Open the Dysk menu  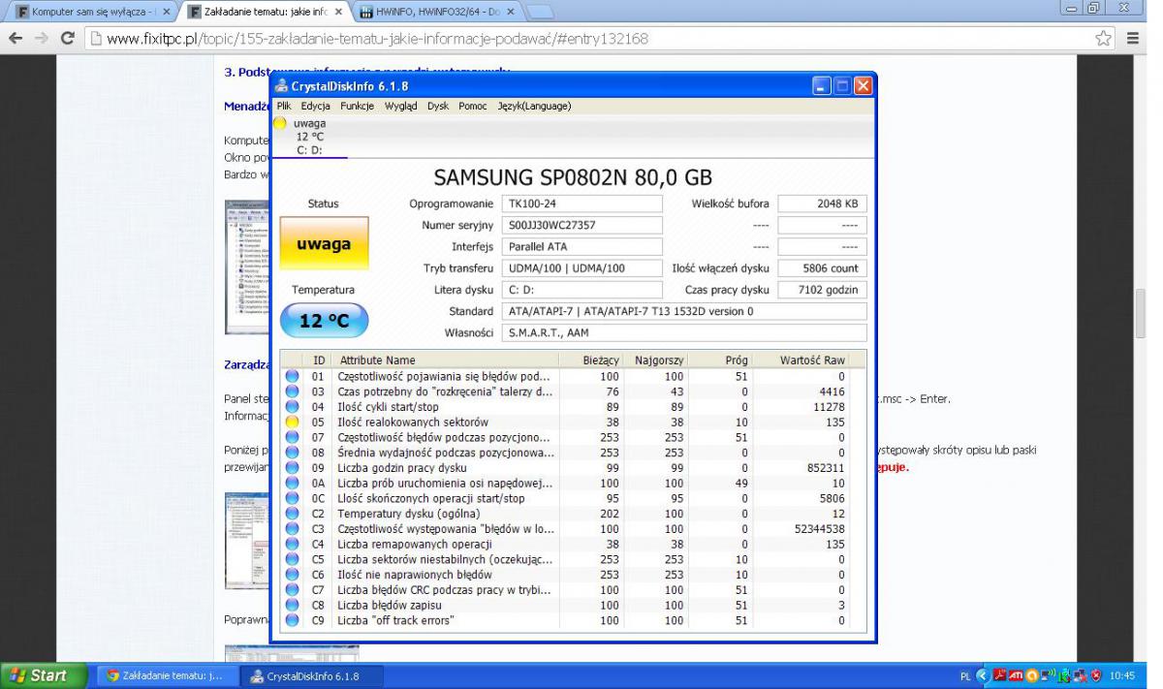point(440,106)
